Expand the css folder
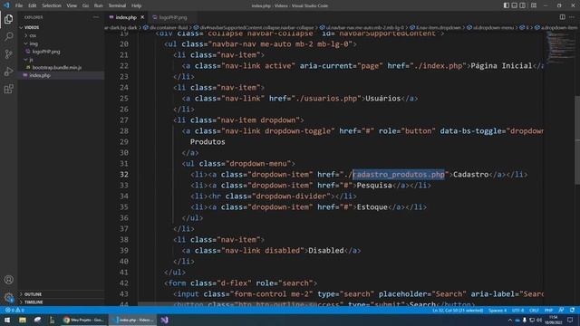Viewport: 580px width, 326px height. 33,35
